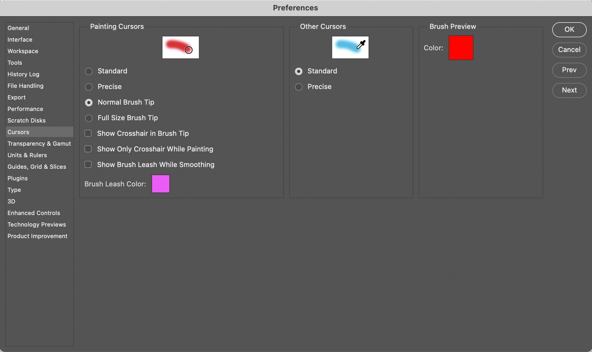Select Full Size Brush Tip option
The image size is (592, 352).
(x=89, y=118)
